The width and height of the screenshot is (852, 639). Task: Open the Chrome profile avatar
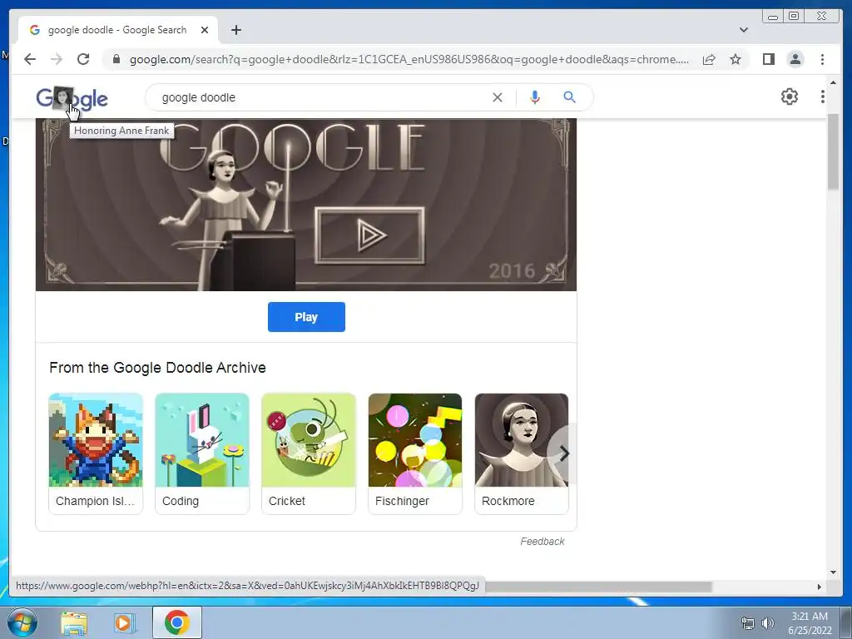795,59
